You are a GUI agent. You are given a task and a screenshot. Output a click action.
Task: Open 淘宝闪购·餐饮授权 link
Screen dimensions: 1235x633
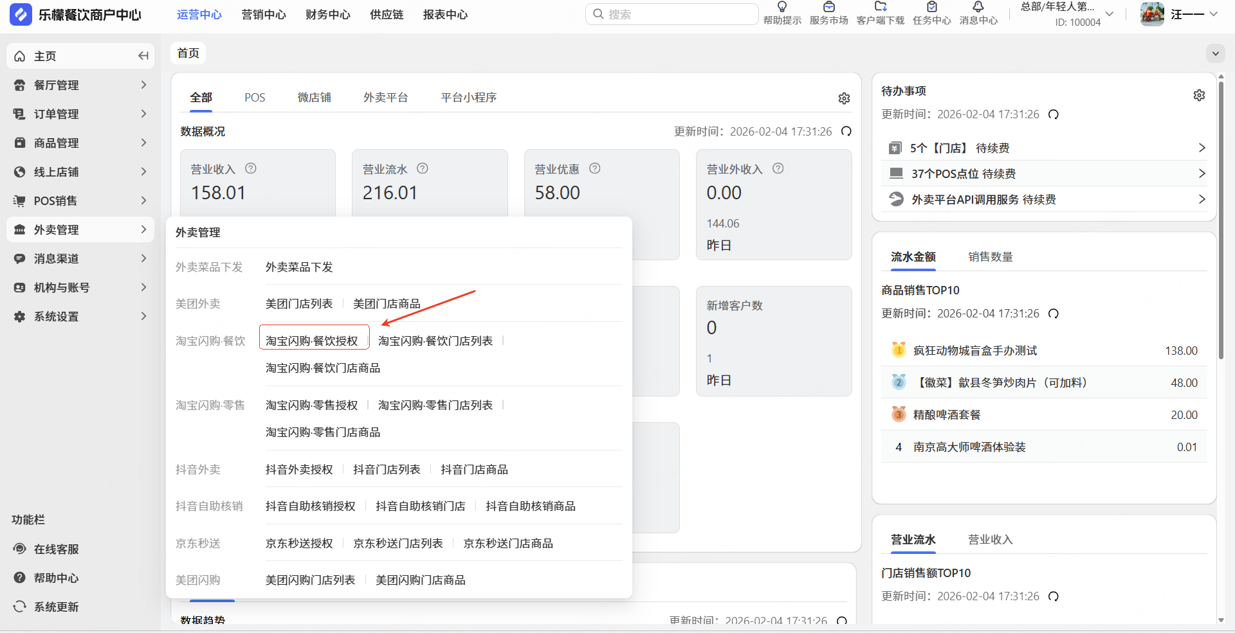point(312,341)
